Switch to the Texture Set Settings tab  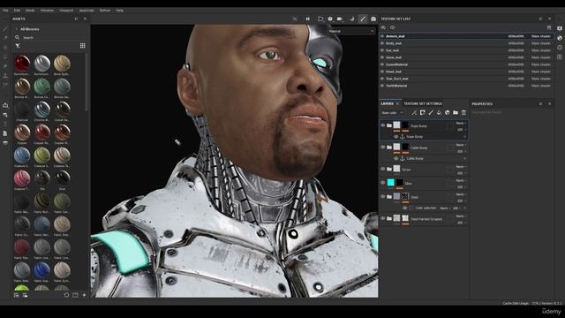click(x=423, y=103)
